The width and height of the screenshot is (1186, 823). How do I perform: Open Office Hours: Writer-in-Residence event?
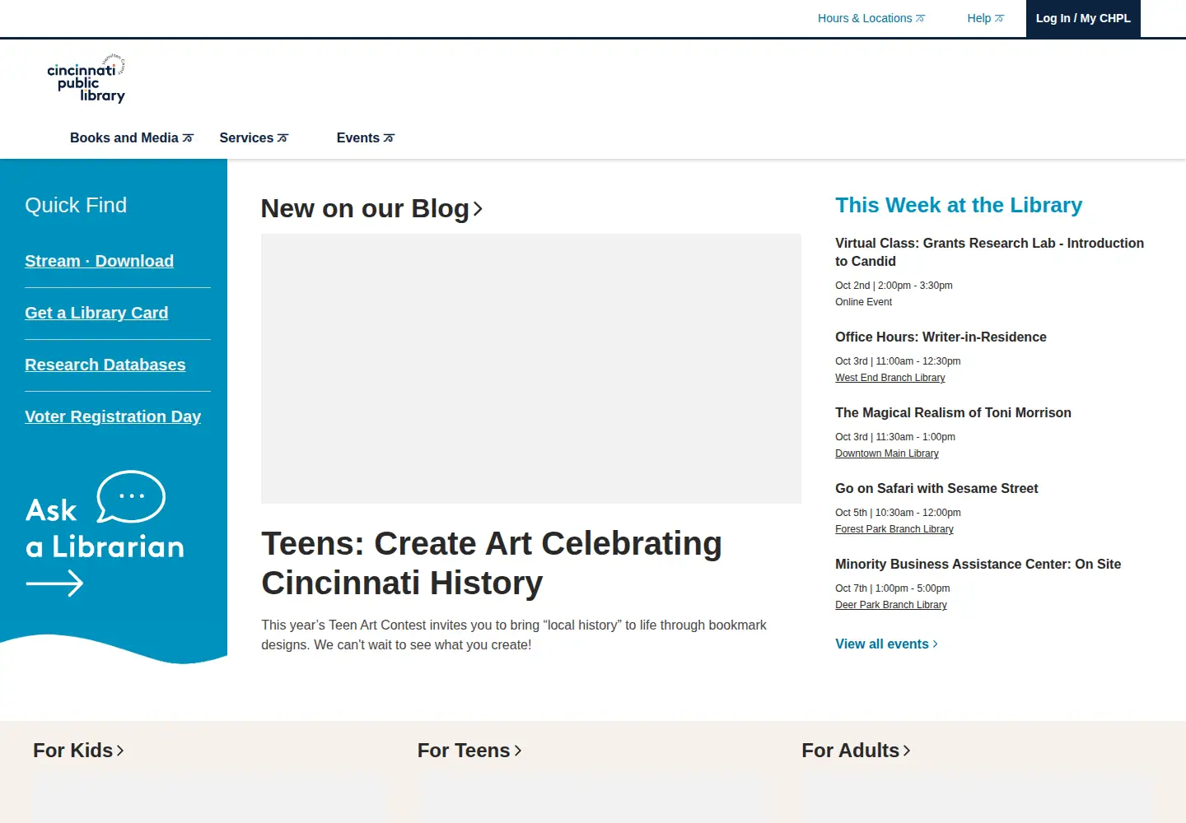point(941,337)
